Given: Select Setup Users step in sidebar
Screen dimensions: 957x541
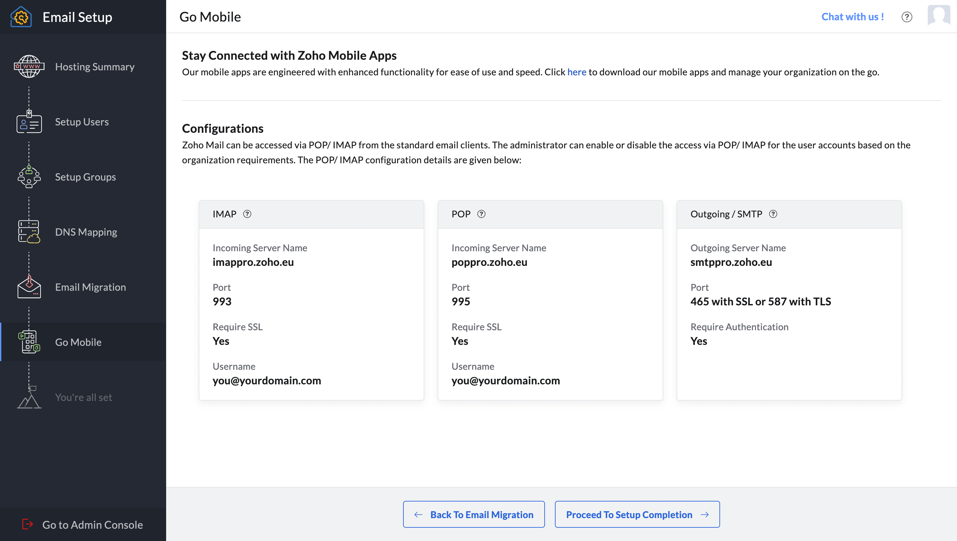Looking at the screenshot, I should 83,121.
